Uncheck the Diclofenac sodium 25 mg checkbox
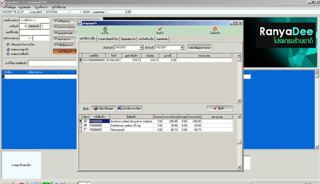320x184 pixels. pyautogui.click(x=86, y=126)
